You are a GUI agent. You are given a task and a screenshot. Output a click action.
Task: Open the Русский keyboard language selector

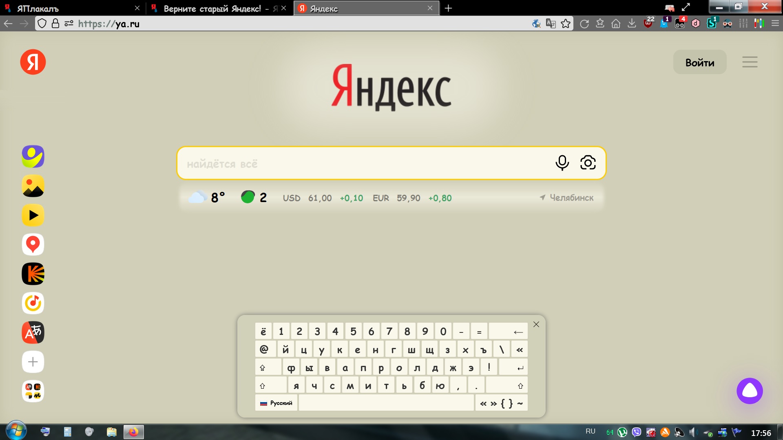tap(276, 403)
